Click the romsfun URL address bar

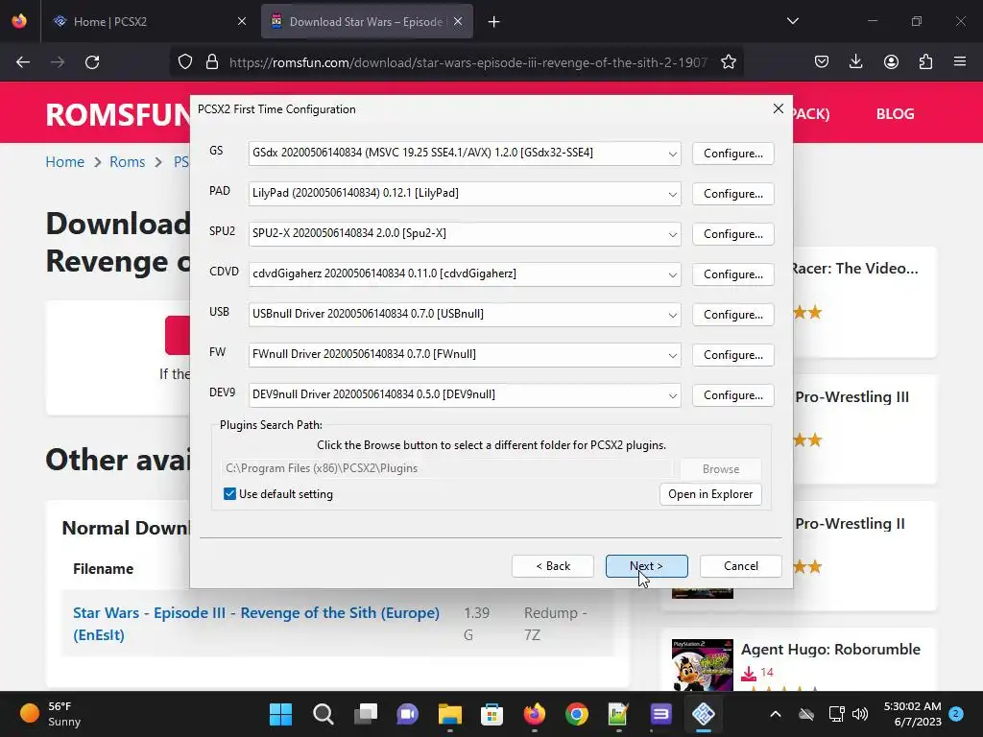click(468, 62)
